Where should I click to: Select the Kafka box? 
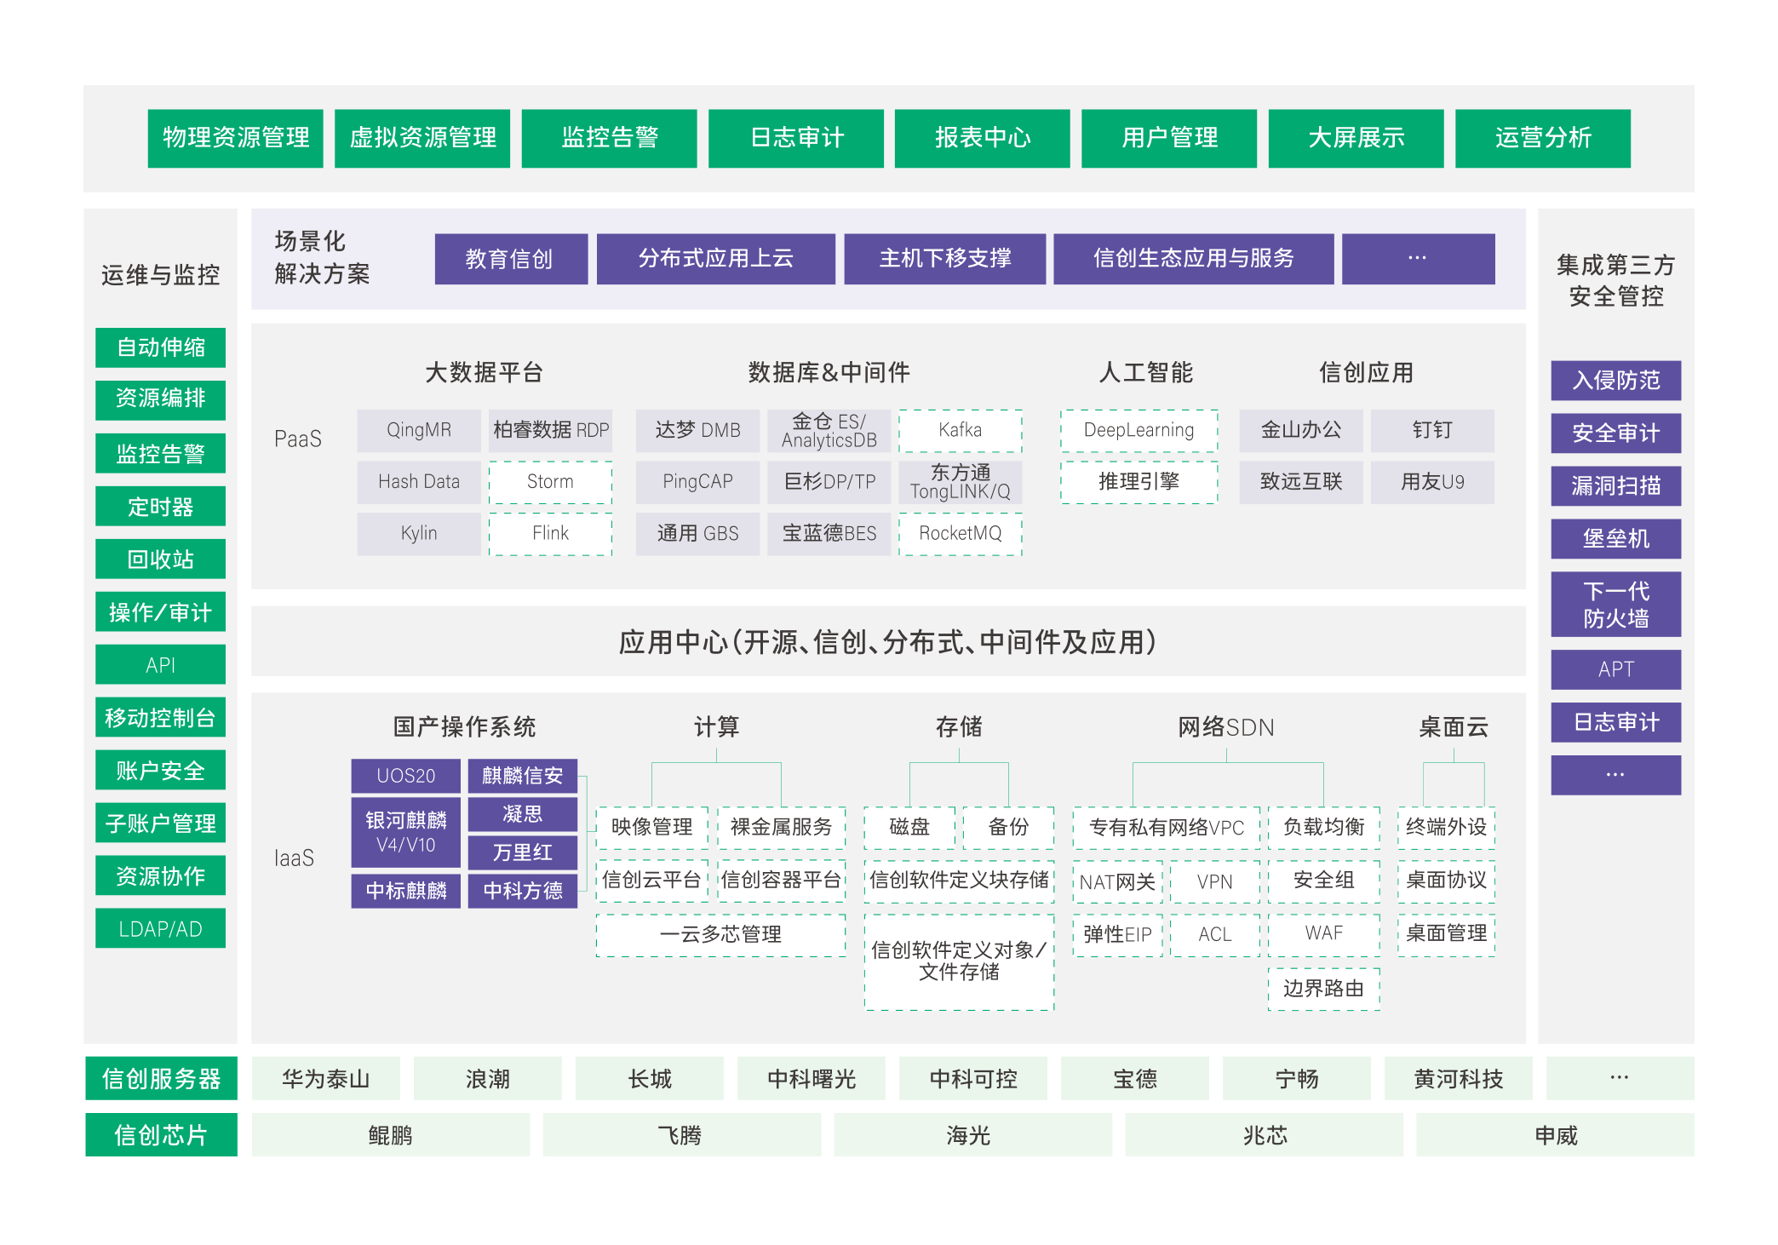(x=961, y=431)
